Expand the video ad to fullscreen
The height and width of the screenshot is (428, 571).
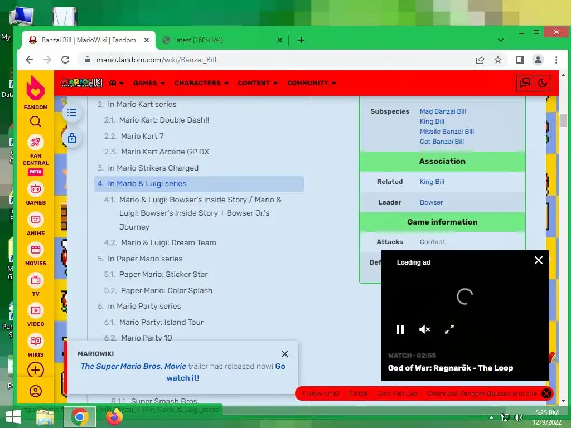click(449, 329)
